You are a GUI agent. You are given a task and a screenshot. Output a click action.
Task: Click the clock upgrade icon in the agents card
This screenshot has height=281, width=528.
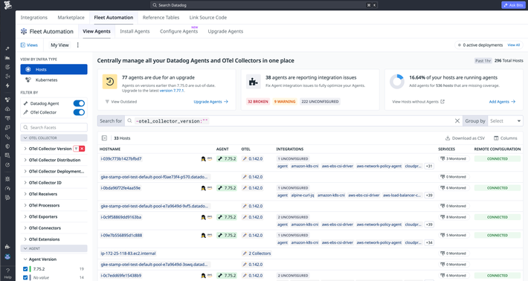click(x=110, y=82)
